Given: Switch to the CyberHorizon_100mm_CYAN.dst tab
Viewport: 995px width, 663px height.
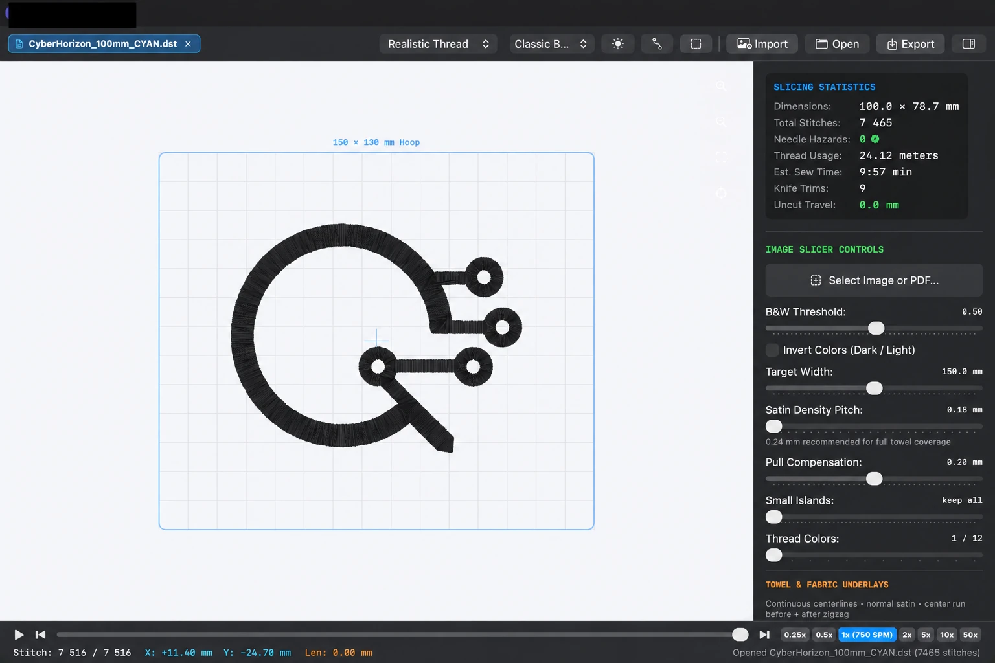Looking at the screenshot, I should 102,44.
